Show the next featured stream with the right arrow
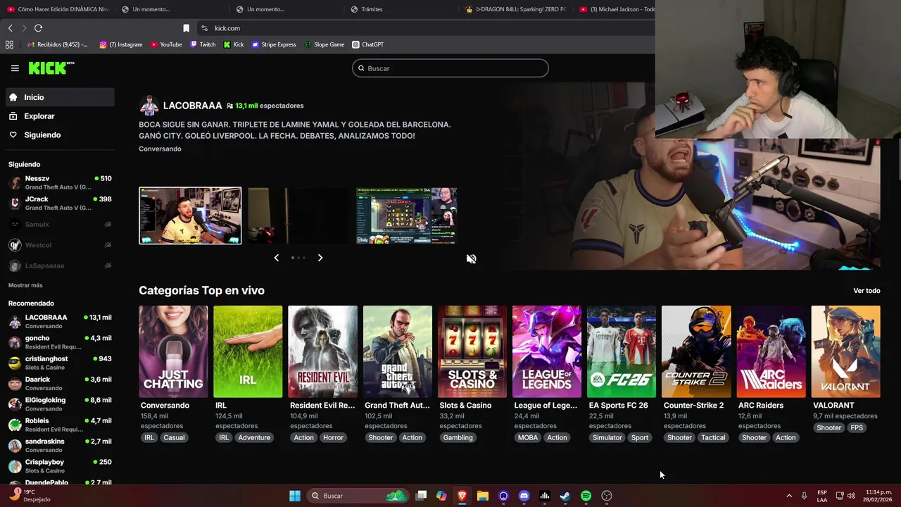 click(320, 258)
